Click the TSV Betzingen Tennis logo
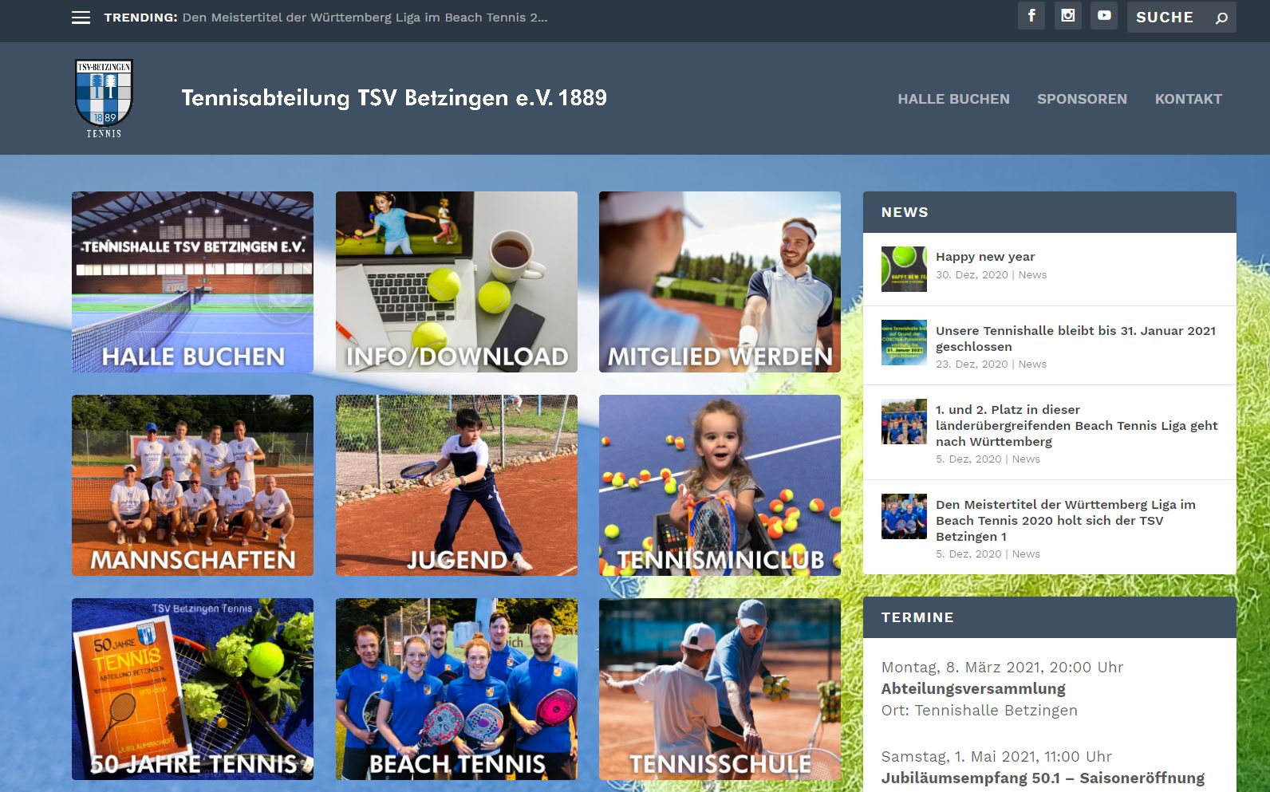 (x=104, y=98)
